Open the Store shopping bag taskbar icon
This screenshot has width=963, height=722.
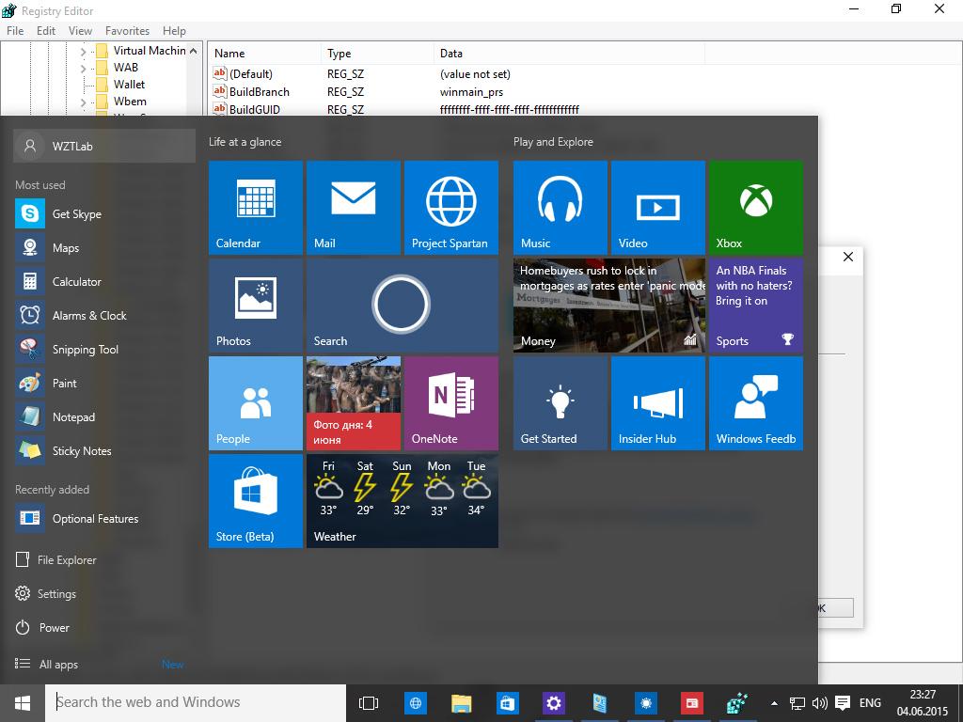507,703
